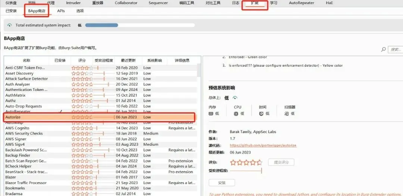Select the Attack Surface Detector extension
The width and height of the screenshot is (403, 196).
(100, 79)
